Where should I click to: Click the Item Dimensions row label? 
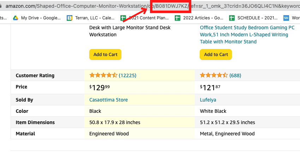[35, 122]
